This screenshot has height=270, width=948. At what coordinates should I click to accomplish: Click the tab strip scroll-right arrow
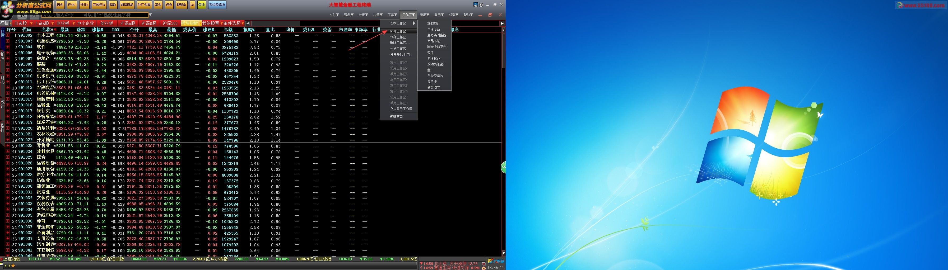coord(502,23)
